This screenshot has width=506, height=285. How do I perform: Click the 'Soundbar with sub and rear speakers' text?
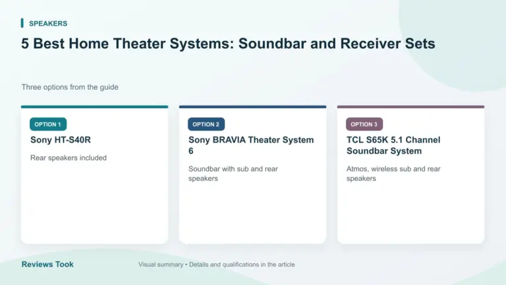tap(233, 174)
